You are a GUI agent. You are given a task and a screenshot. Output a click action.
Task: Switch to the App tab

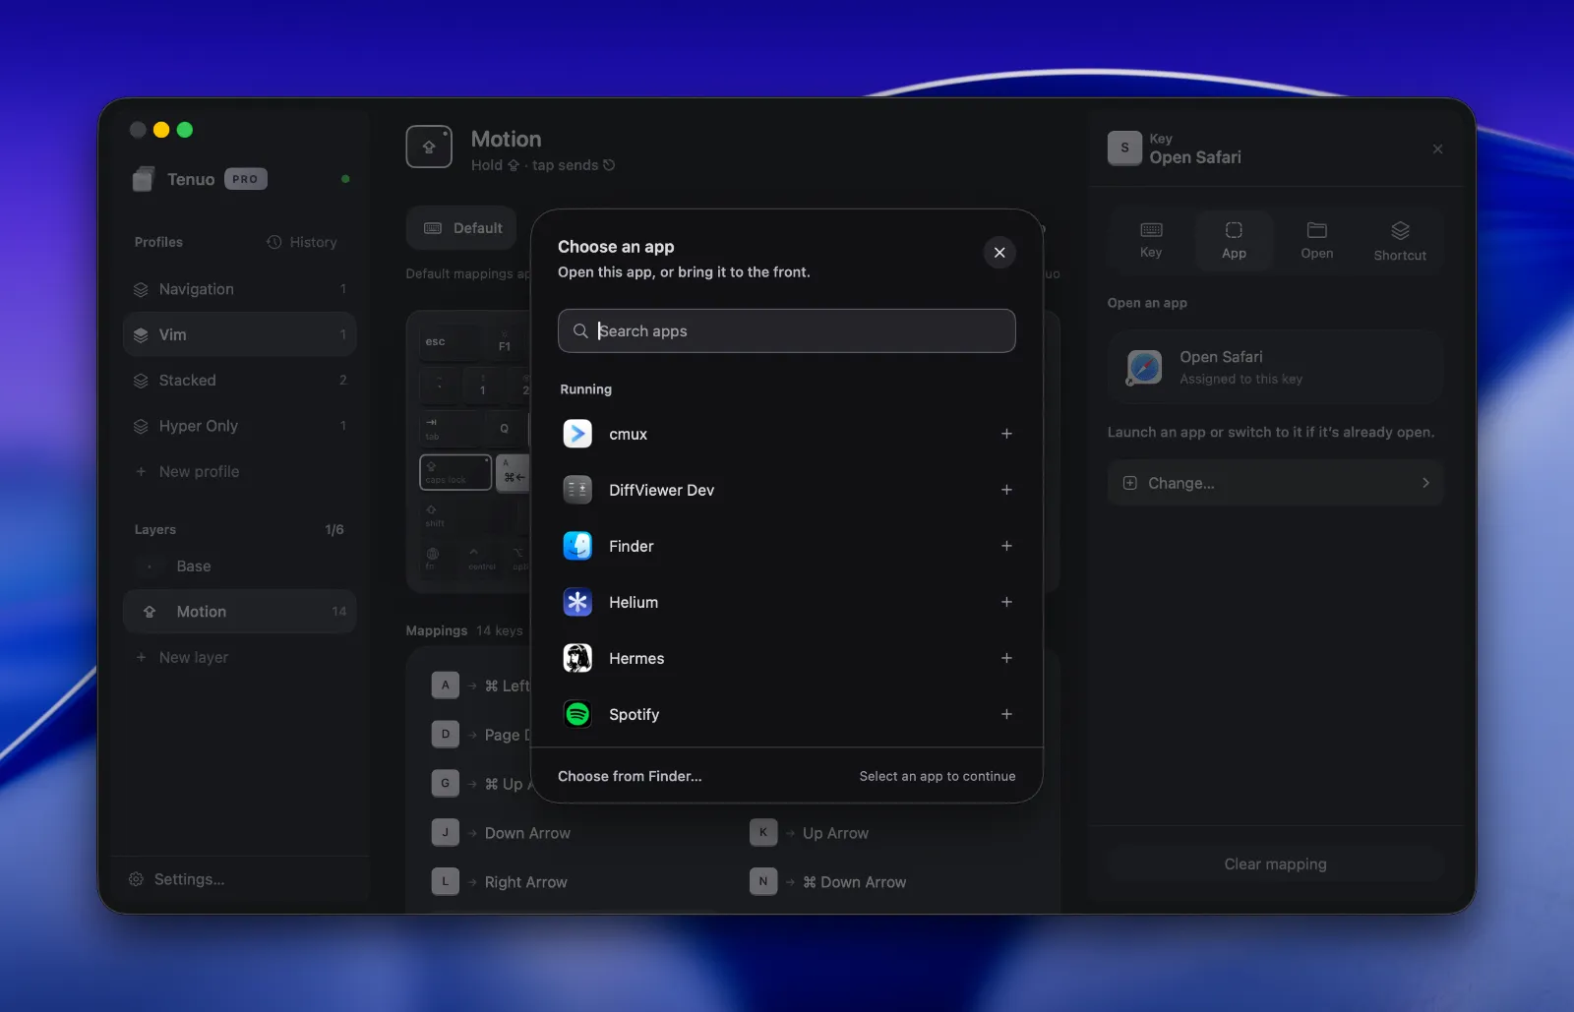[x=1234, y=240]
